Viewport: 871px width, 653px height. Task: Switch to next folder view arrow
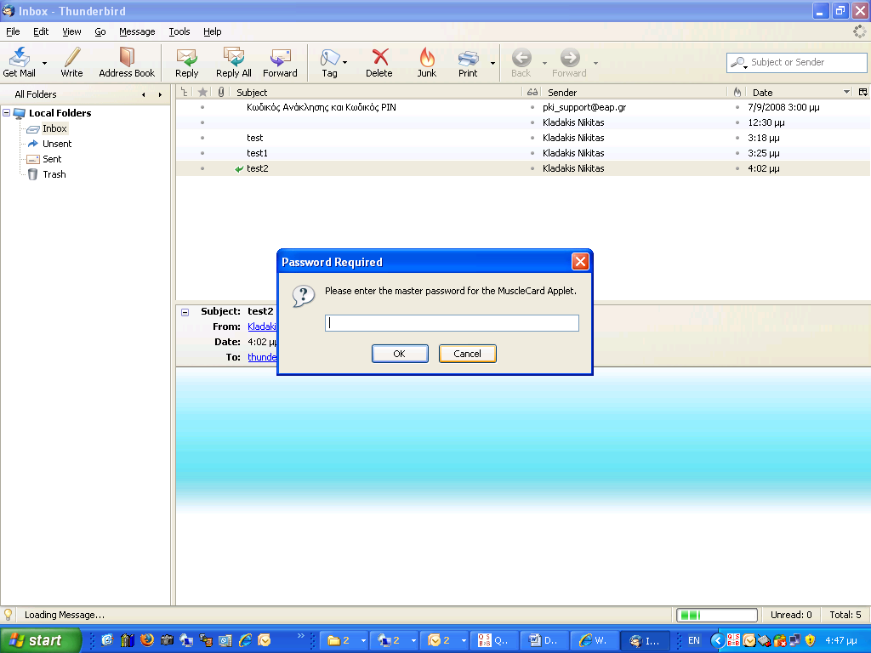point(160,94)
